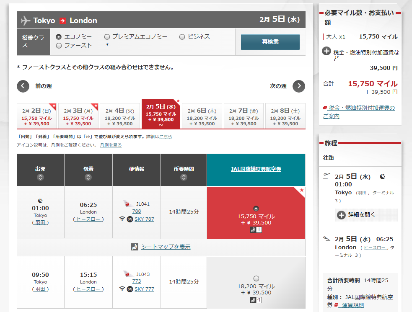
Task: Click the airplane icon in Tokyo London header
Action: [x=26, y=21]
